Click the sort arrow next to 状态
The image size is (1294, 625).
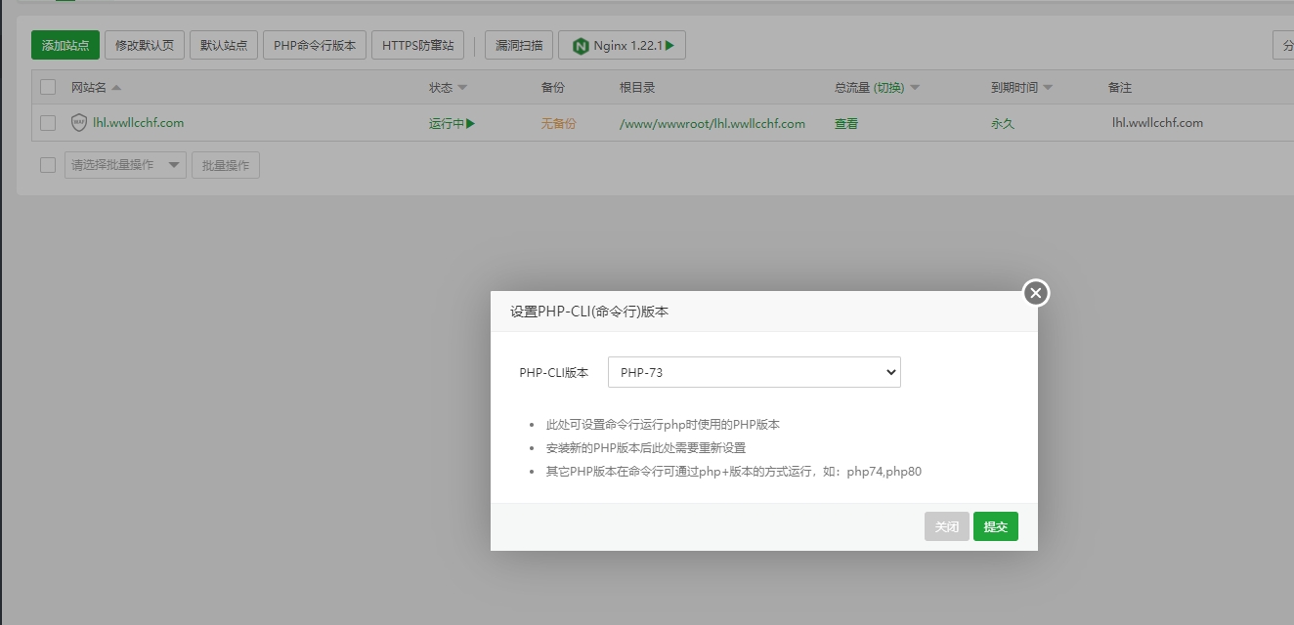tap(462, 88)
